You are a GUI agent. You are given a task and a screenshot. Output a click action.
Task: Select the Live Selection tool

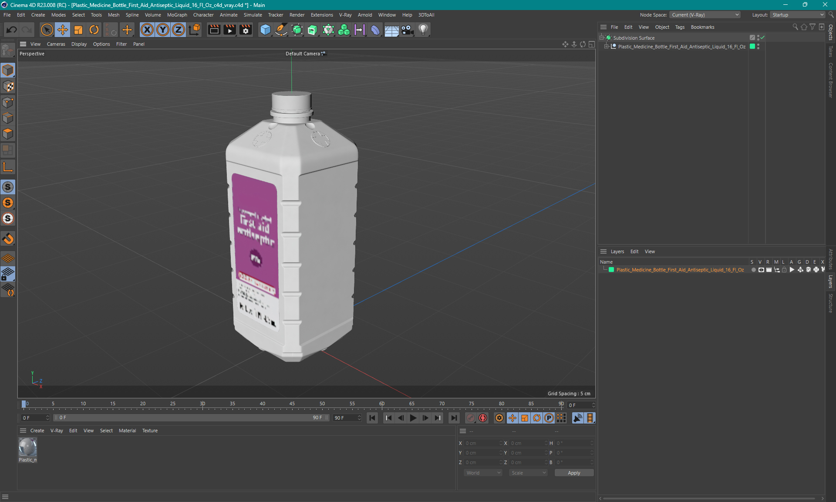click(x=47, y=30)
